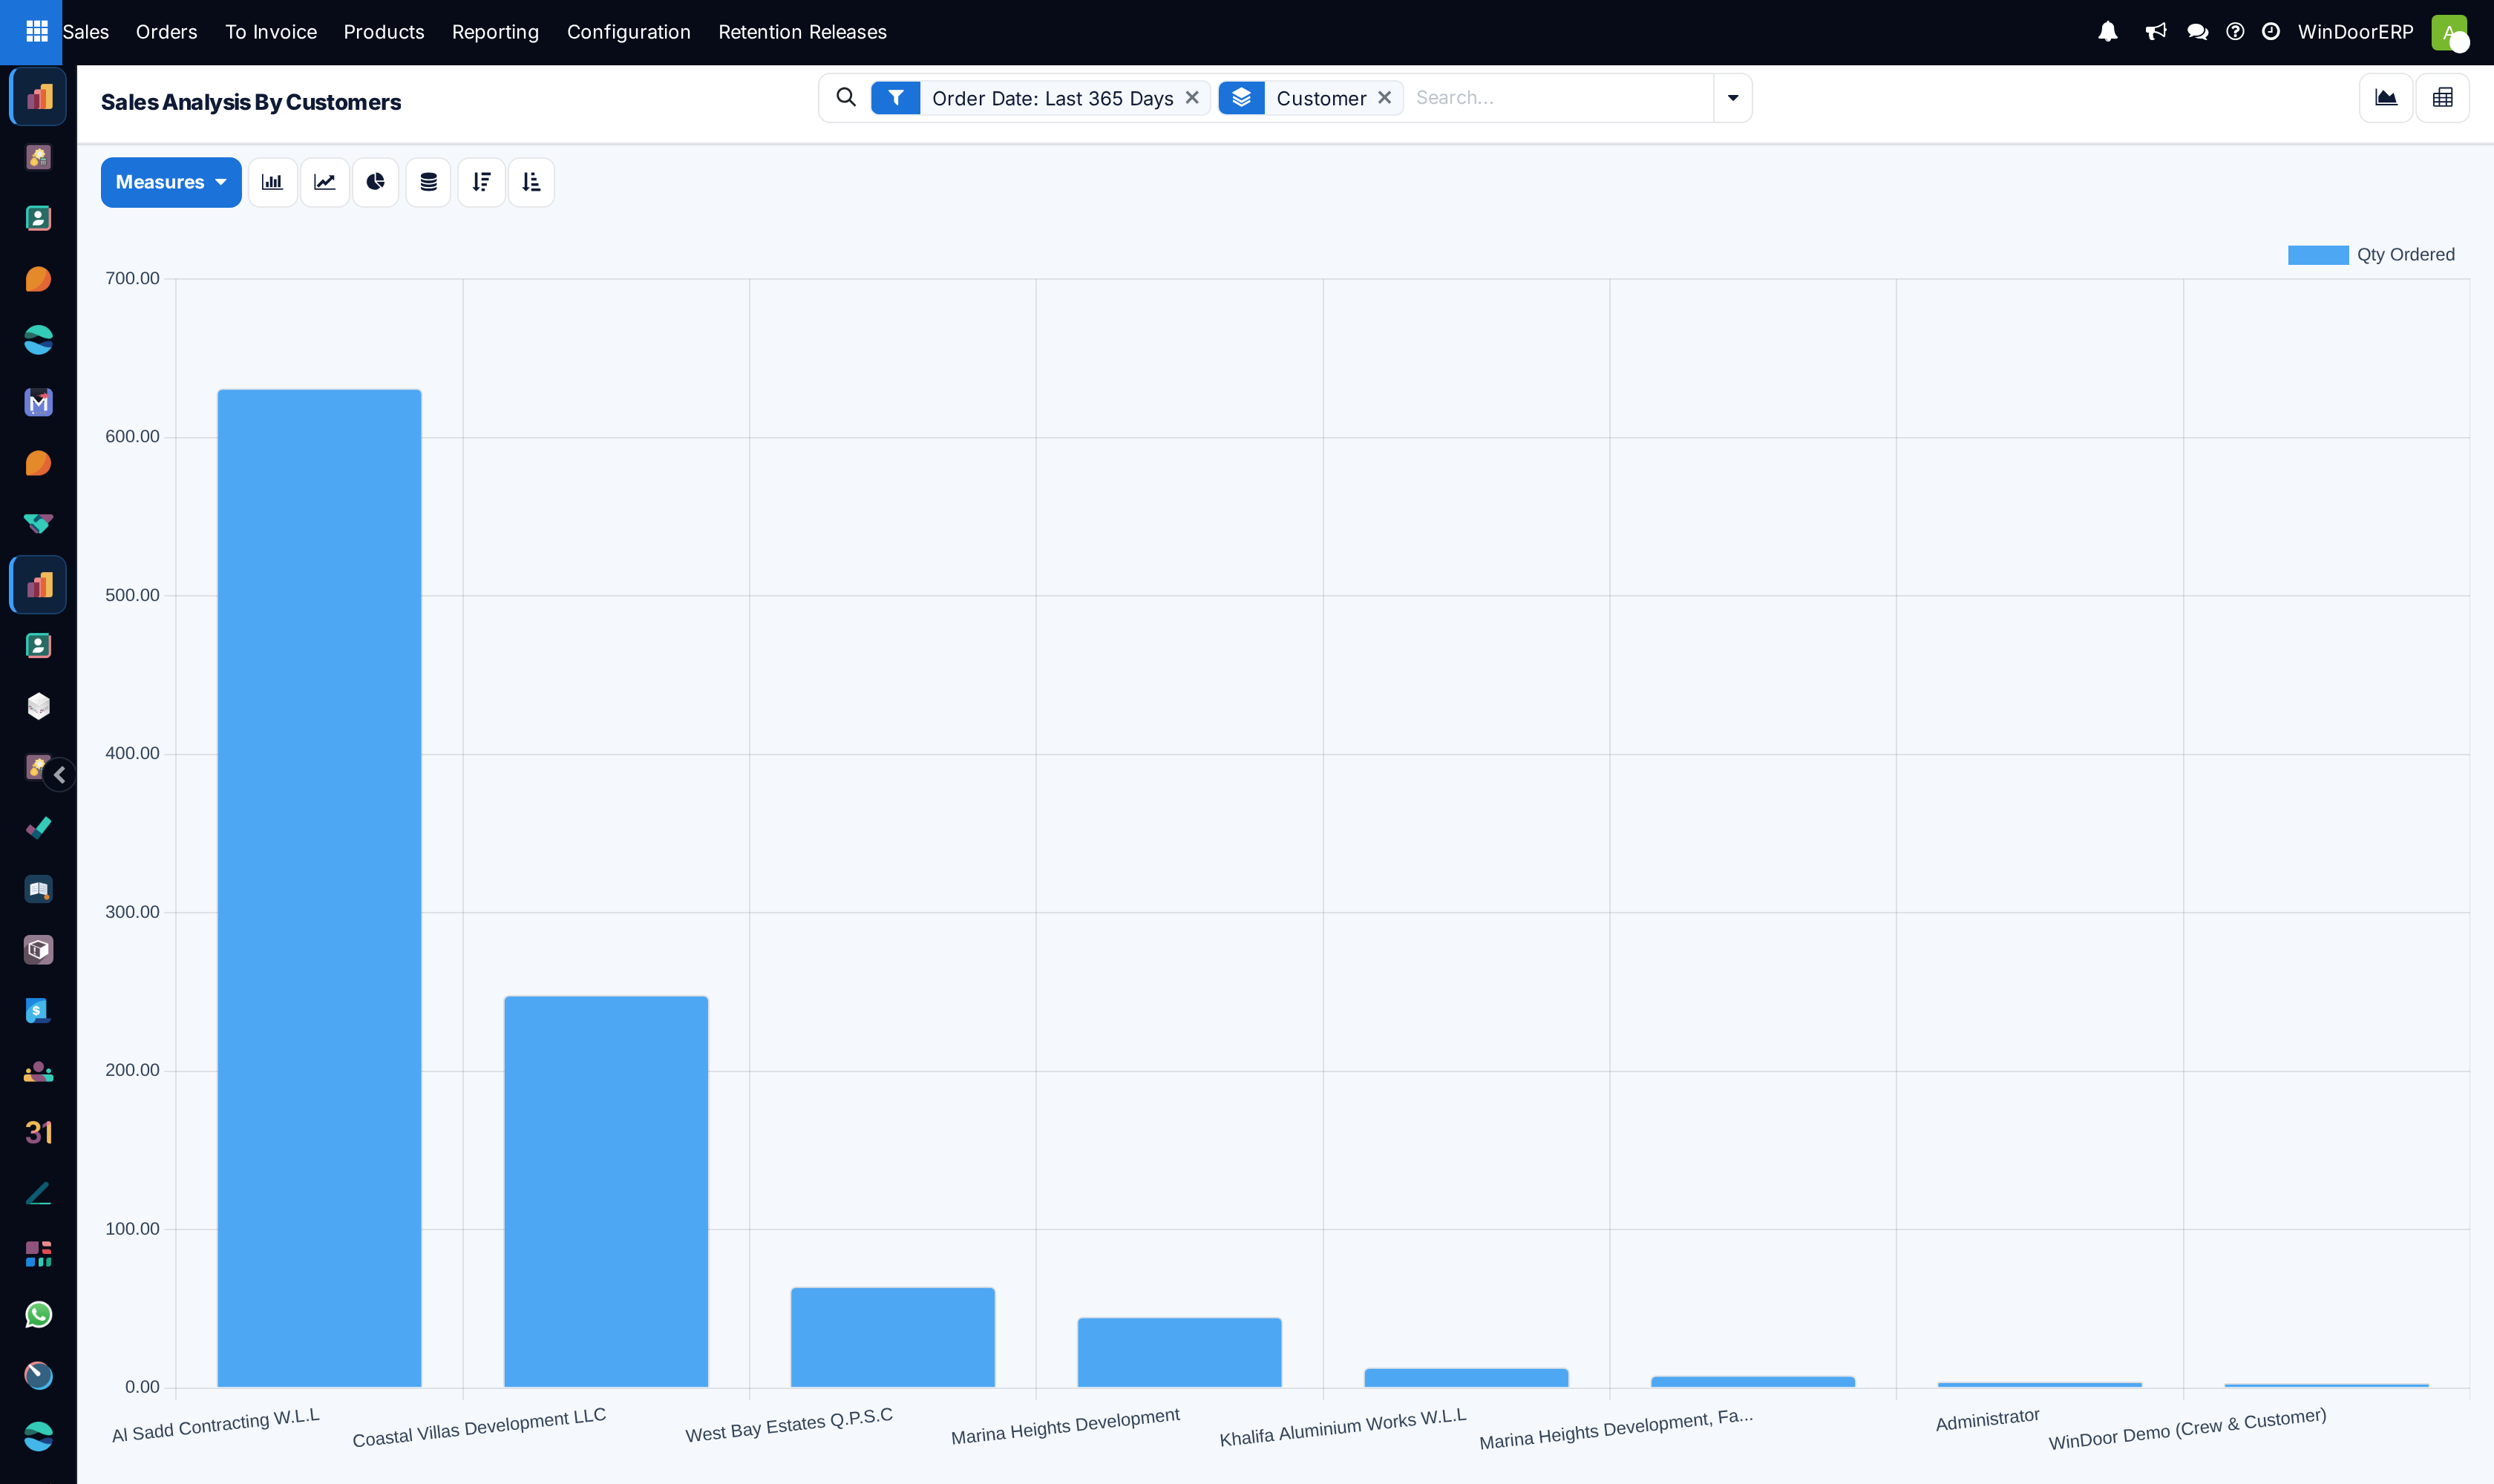Remove the Customer grouping facet

tap(1384, 98)
